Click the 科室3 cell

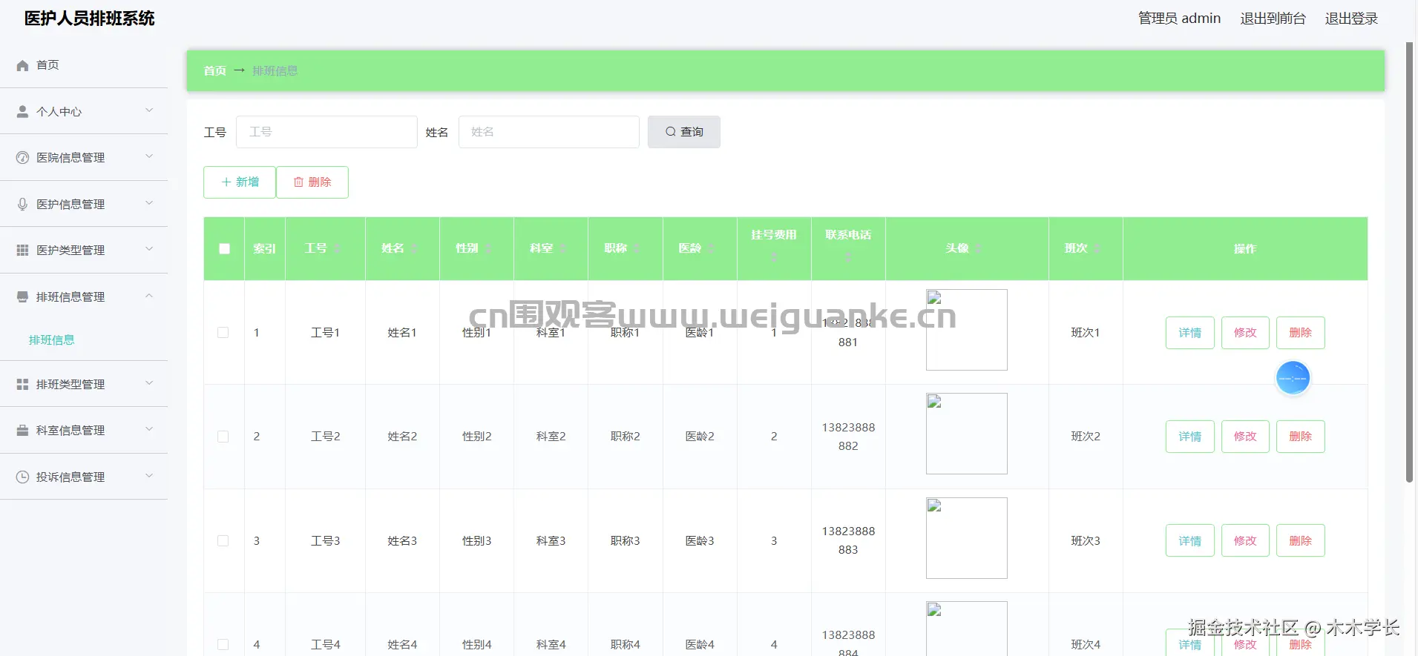tap(551, 541)
